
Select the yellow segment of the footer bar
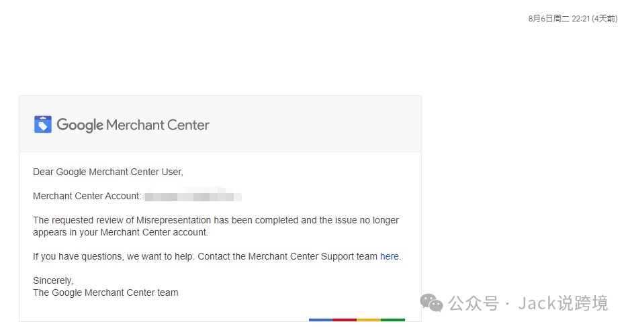click(x=369, y=320)
